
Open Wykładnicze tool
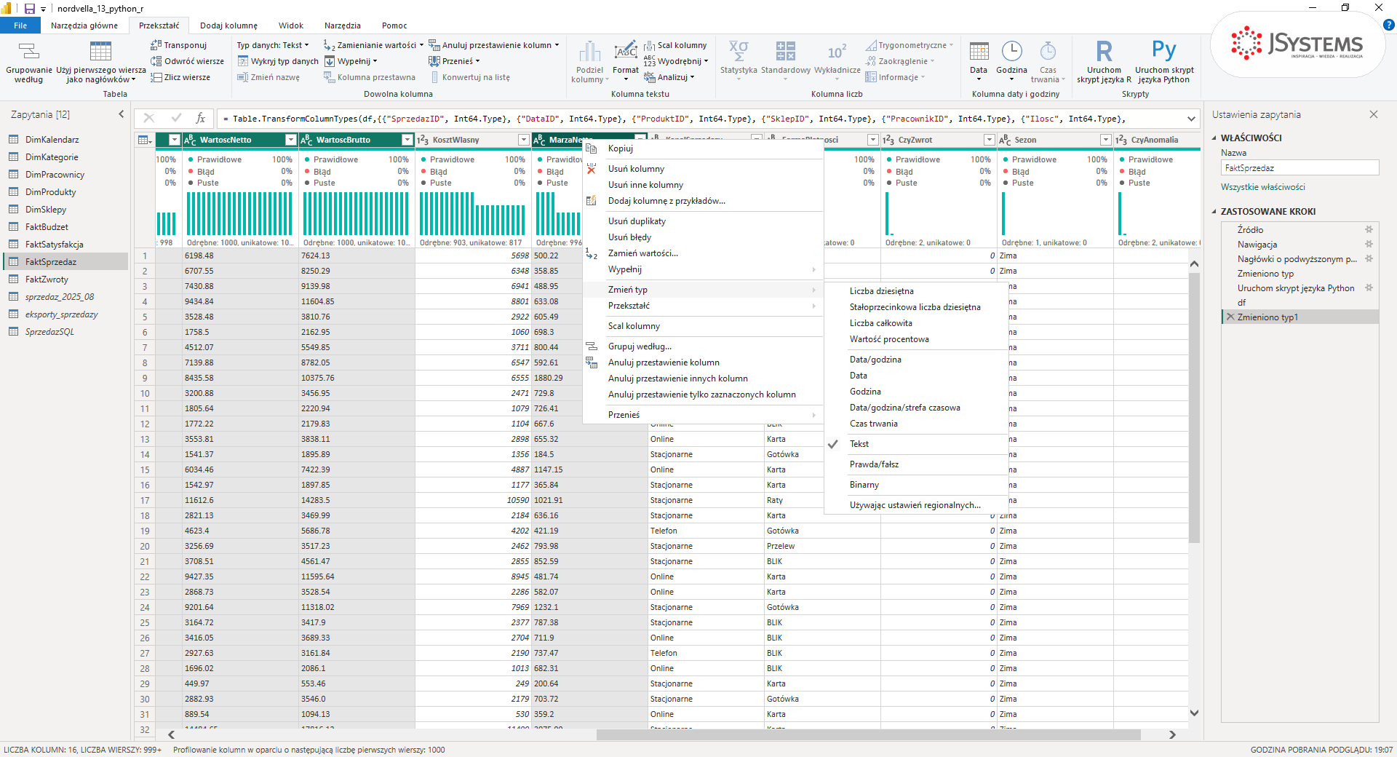[x=837, y=61]
